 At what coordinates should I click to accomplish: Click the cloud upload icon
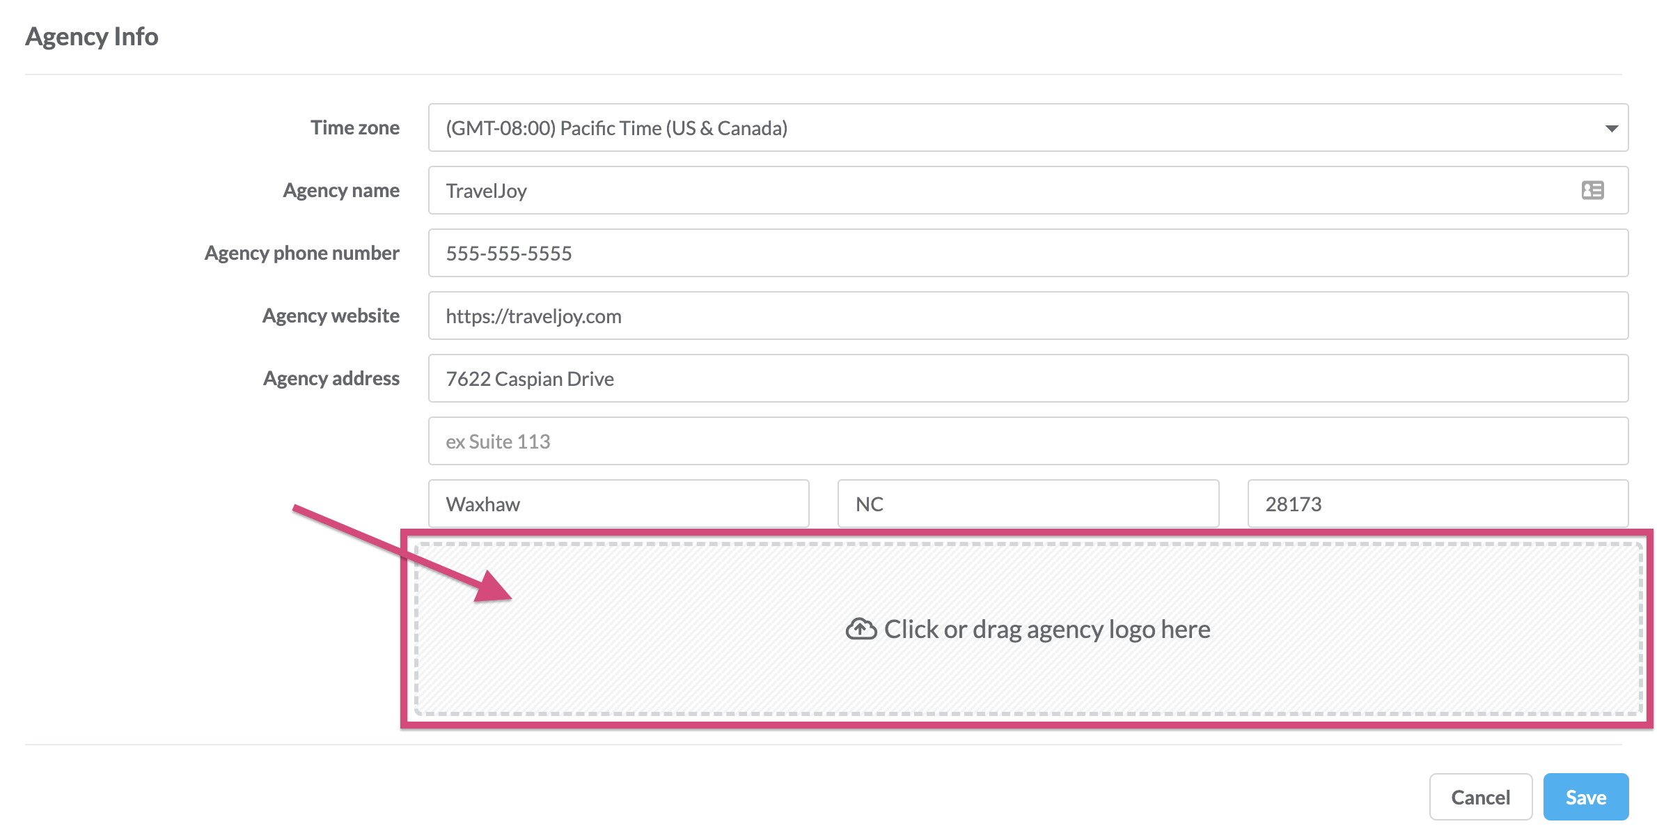click(861, 629)
